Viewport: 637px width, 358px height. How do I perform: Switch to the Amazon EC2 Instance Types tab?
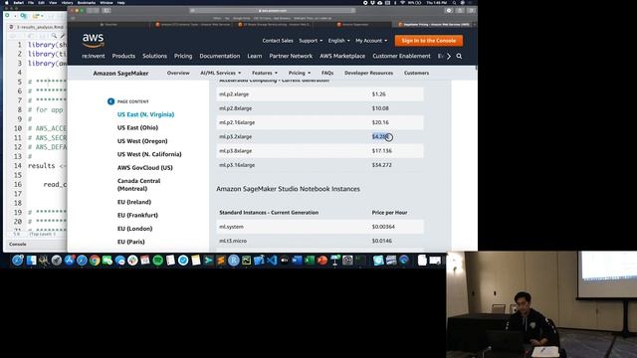pos(192,24)
